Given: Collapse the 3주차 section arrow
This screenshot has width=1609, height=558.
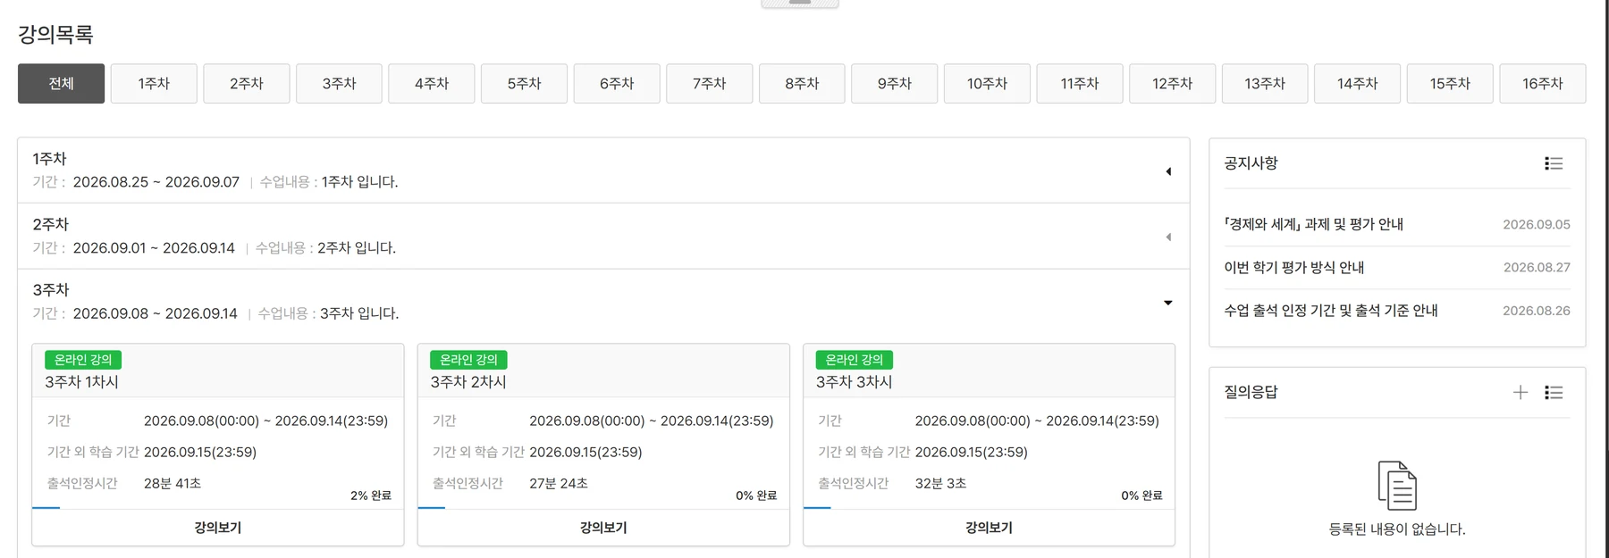Looking at the screenshot, I should tap(1168, 303).
